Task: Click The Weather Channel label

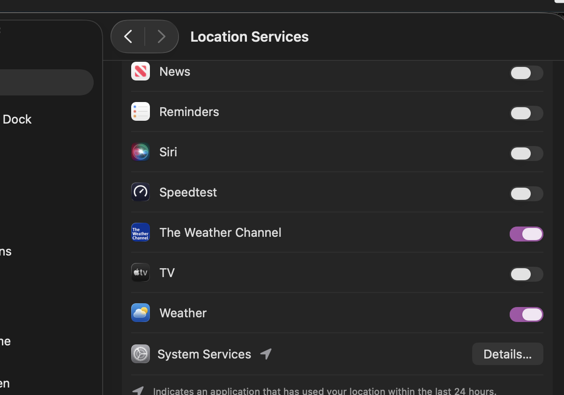Action: click(220, 233)
